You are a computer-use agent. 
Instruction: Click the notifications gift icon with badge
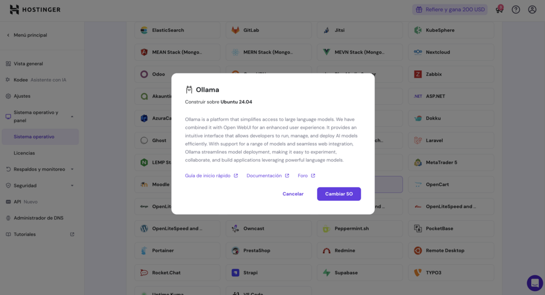point(499,10)
